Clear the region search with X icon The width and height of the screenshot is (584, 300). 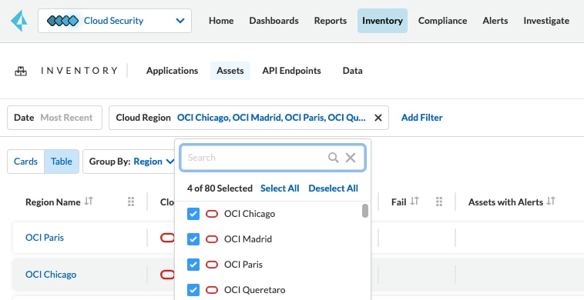pos(351,158)
